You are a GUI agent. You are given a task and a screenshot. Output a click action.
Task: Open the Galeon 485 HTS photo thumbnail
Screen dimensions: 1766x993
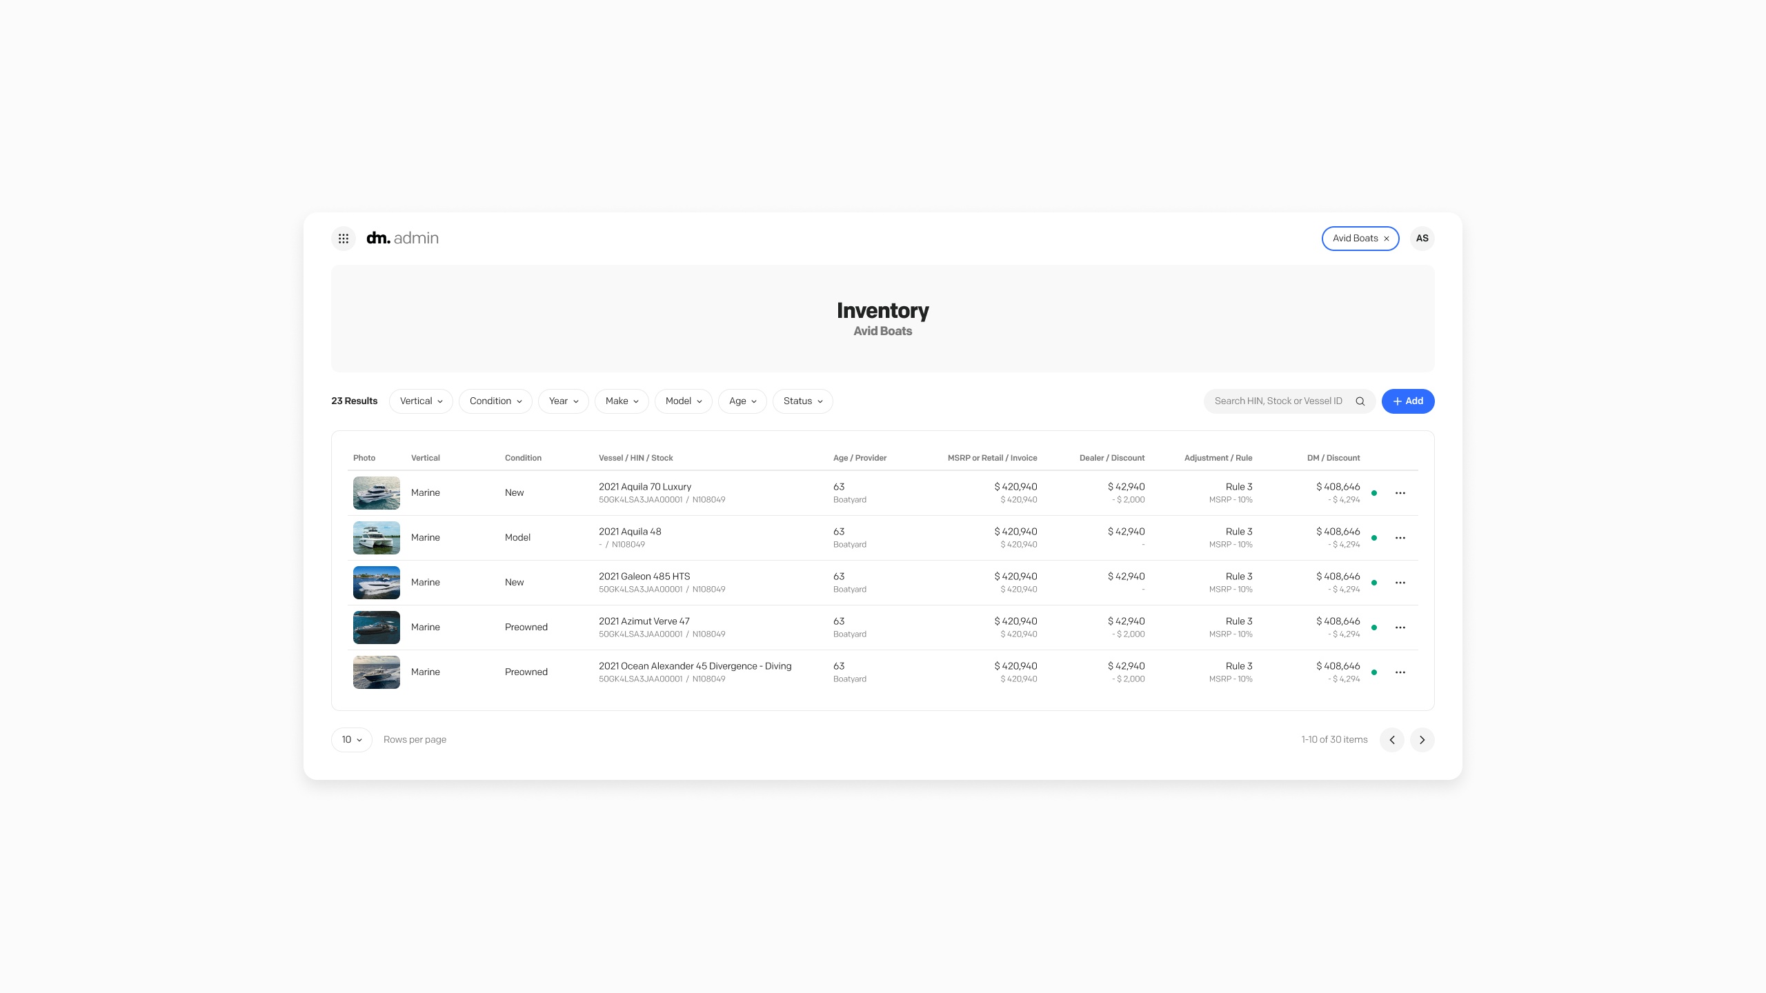click(x=376, y=583)
